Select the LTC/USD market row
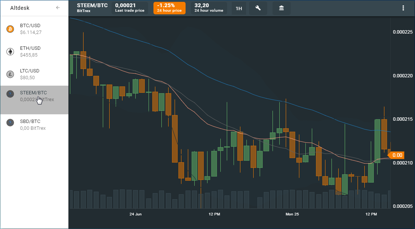 click(34, 74)
